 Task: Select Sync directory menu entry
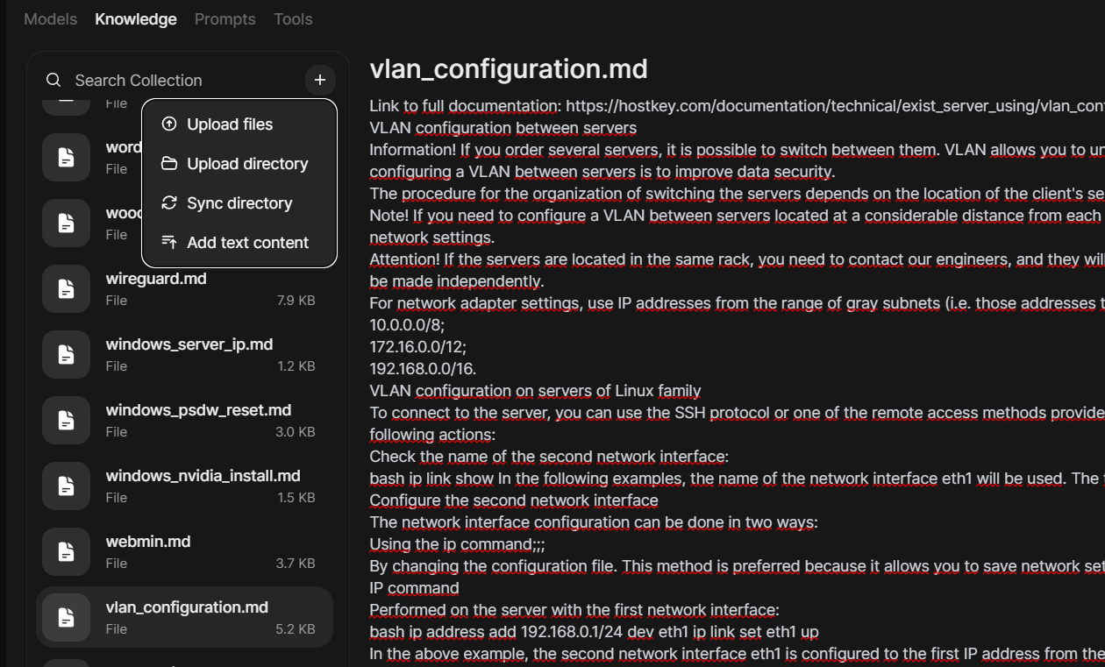(239, 203)
